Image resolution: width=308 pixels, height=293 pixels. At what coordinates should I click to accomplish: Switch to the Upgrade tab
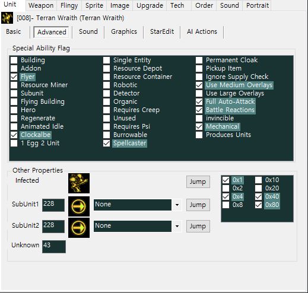(150, 5)
